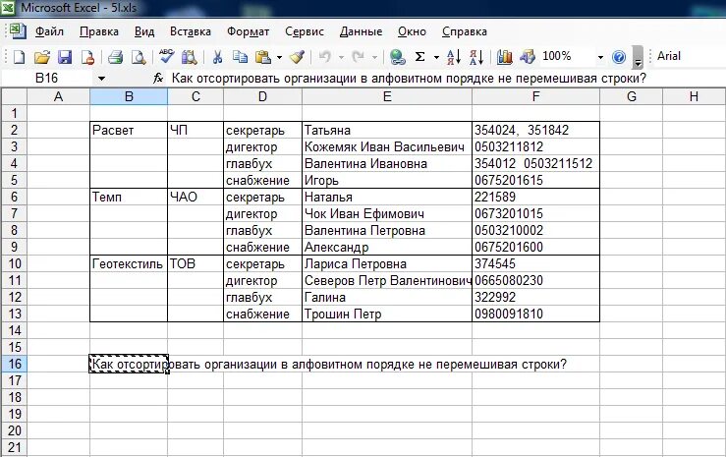726x457 pixels.
Task: Select the cell containing Геотекстиль
Action: coord(129,263)
